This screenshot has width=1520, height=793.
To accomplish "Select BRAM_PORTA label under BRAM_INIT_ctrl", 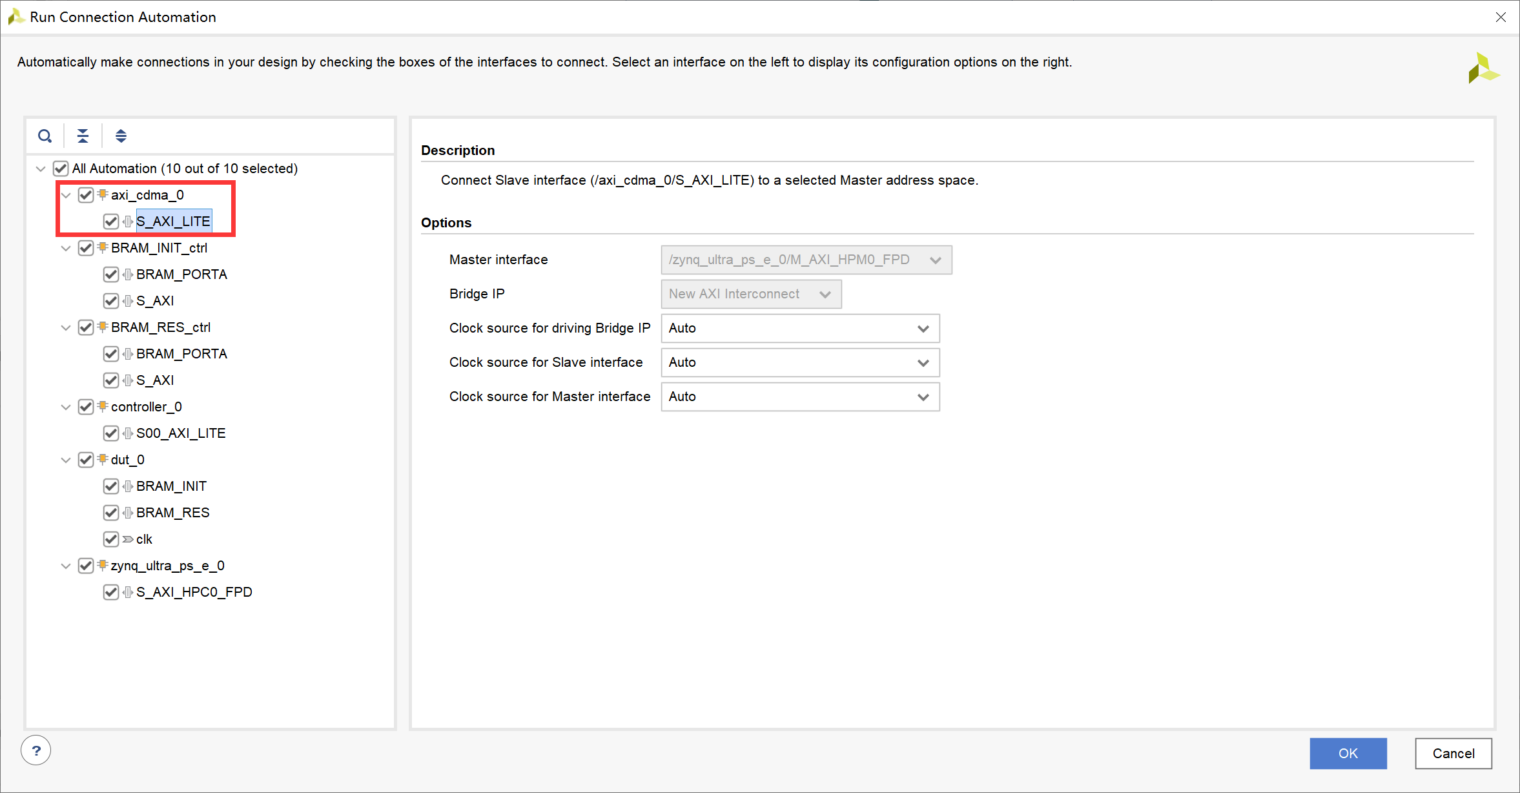I will (181, 274).
